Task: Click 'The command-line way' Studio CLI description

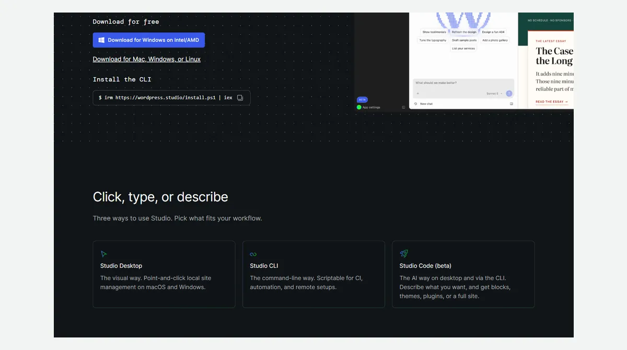Action: (x=306, y=283)
